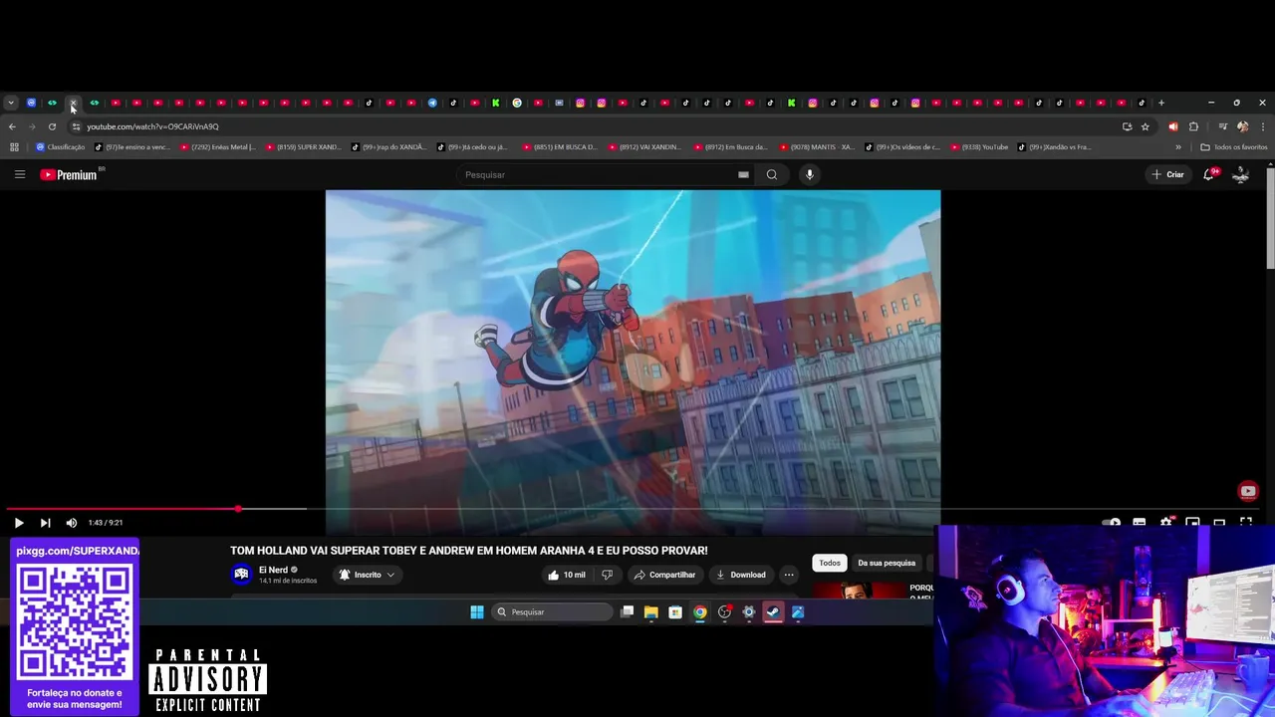Turn on subtitles in the player

pos(1140,523)
